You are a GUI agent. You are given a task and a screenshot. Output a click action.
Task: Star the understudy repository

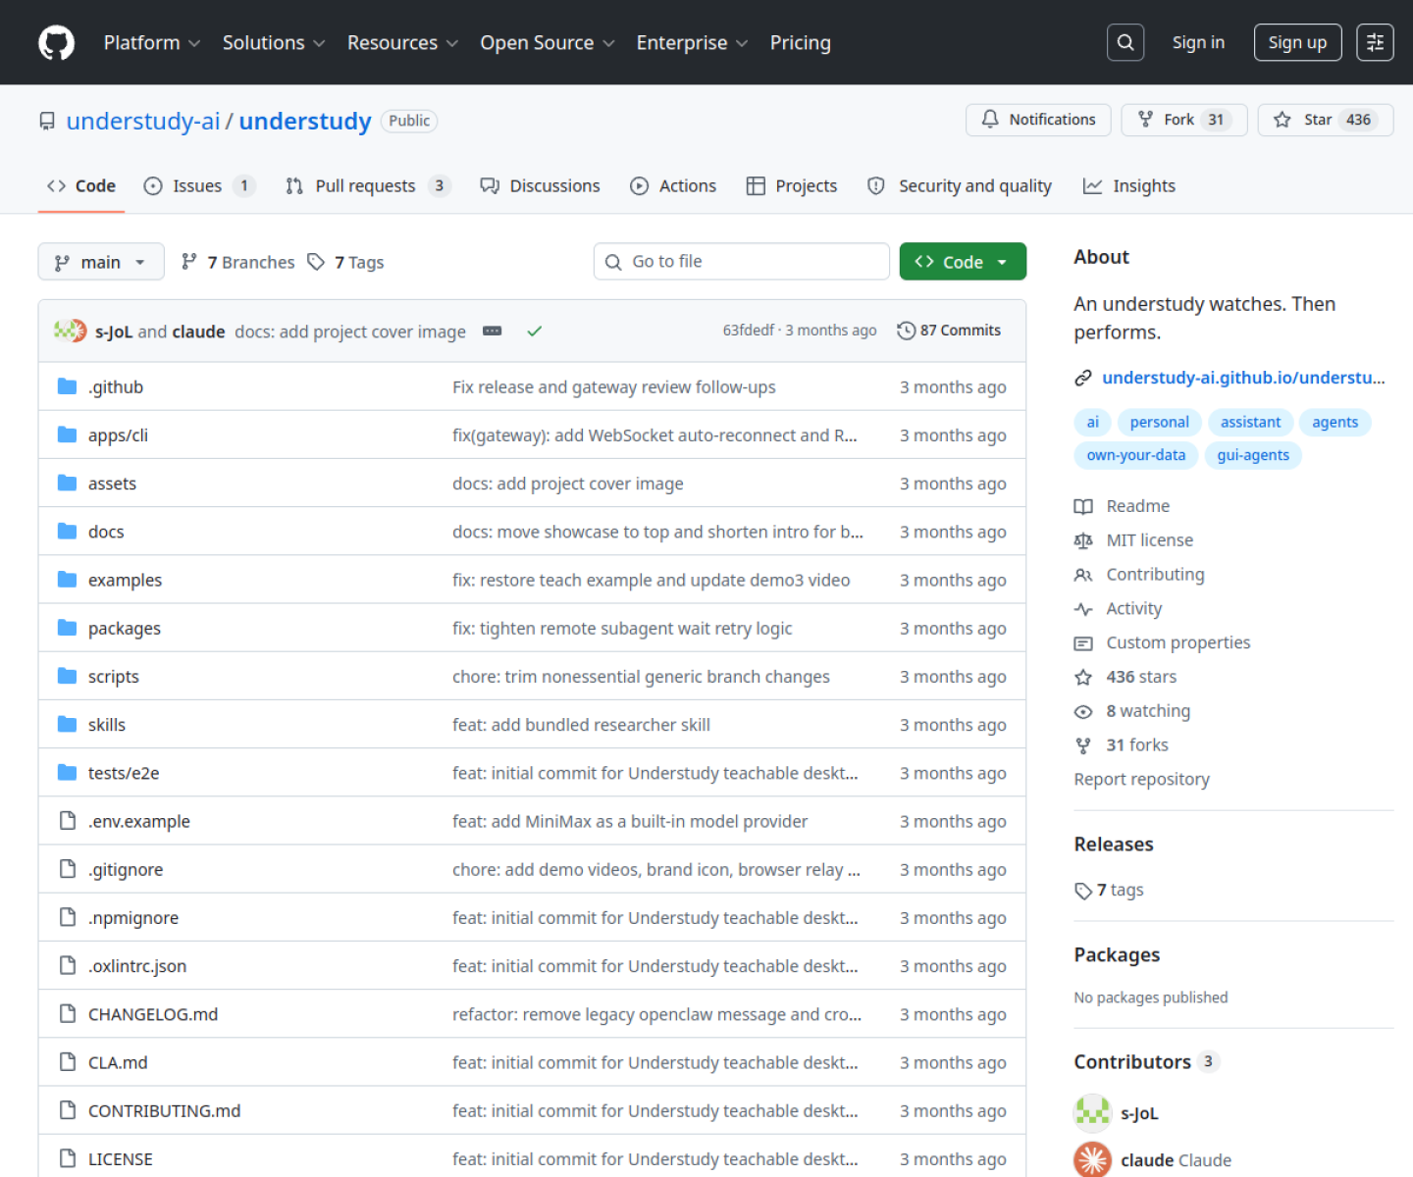point(1325,120)
